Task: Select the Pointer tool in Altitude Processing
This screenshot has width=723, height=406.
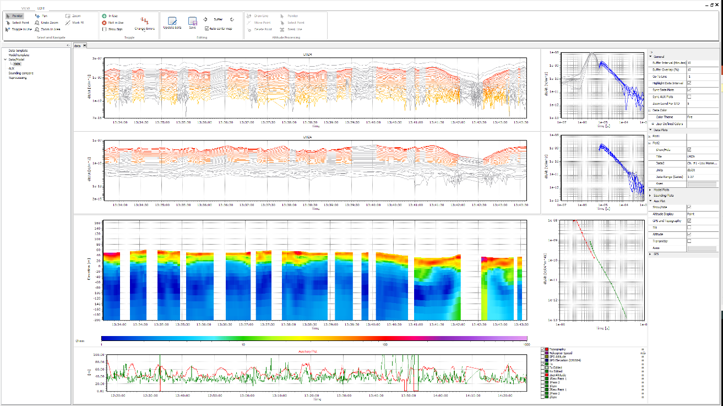Action: [289, 17]
